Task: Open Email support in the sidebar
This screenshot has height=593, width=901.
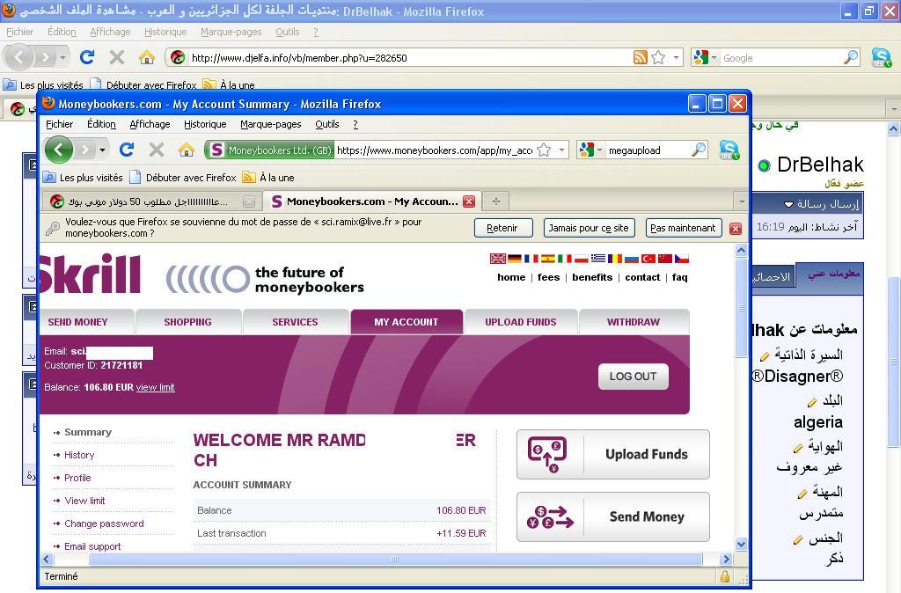Action: coord(92,546)
